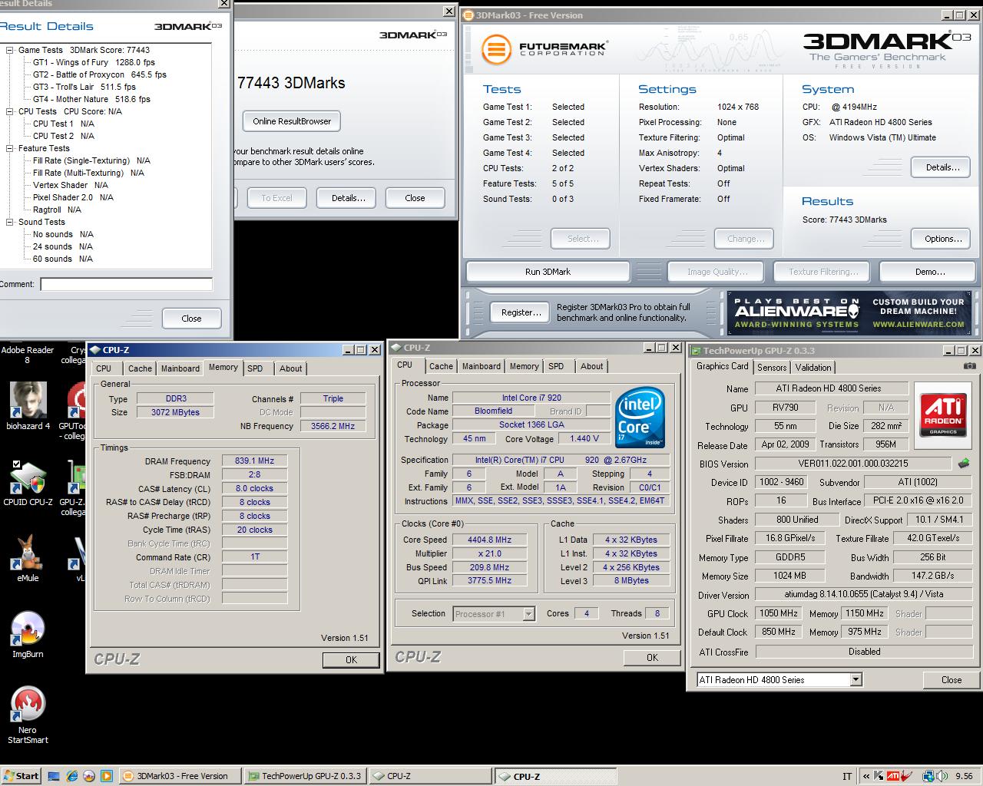The height and width of the screenshot is (786, 983).
Task: Click the Futuremark Corporation logo
Action: point(544,49)
